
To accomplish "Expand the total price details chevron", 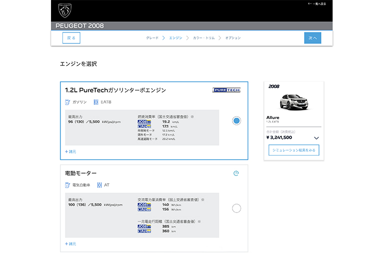I will point(316,138).
